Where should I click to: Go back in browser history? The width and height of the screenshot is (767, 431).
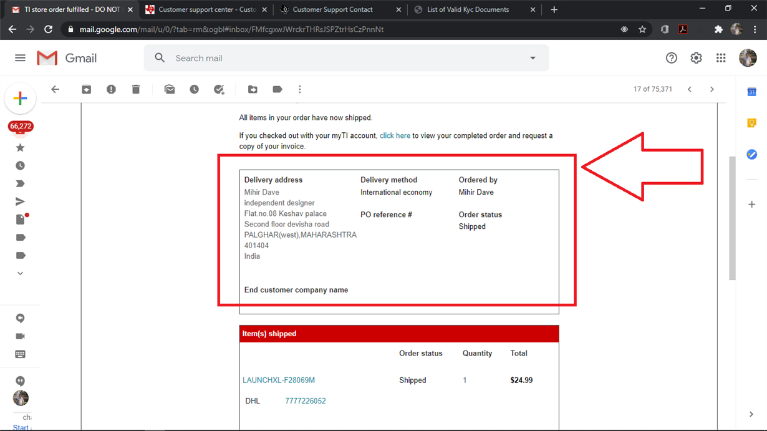[x=12, y=29]
